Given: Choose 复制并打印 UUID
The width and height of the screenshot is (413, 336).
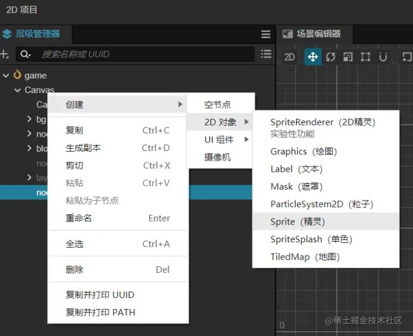Looking at the screenshot, I should click(x=118, y=295).
